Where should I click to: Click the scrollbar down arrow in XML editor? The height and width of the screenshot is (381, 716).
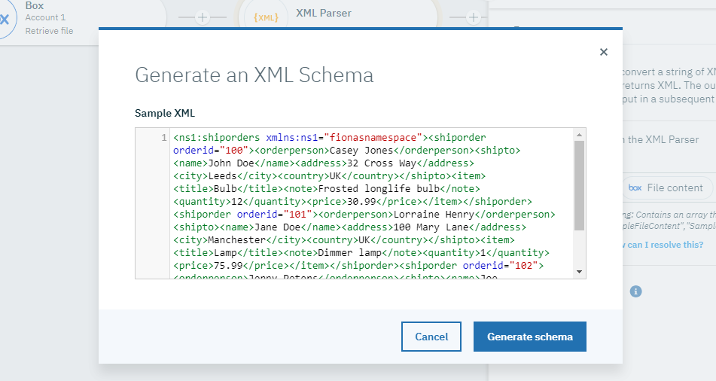[579, 271]
